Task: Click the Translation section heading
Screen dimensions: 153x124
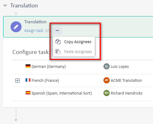Action: pos(24,6)
